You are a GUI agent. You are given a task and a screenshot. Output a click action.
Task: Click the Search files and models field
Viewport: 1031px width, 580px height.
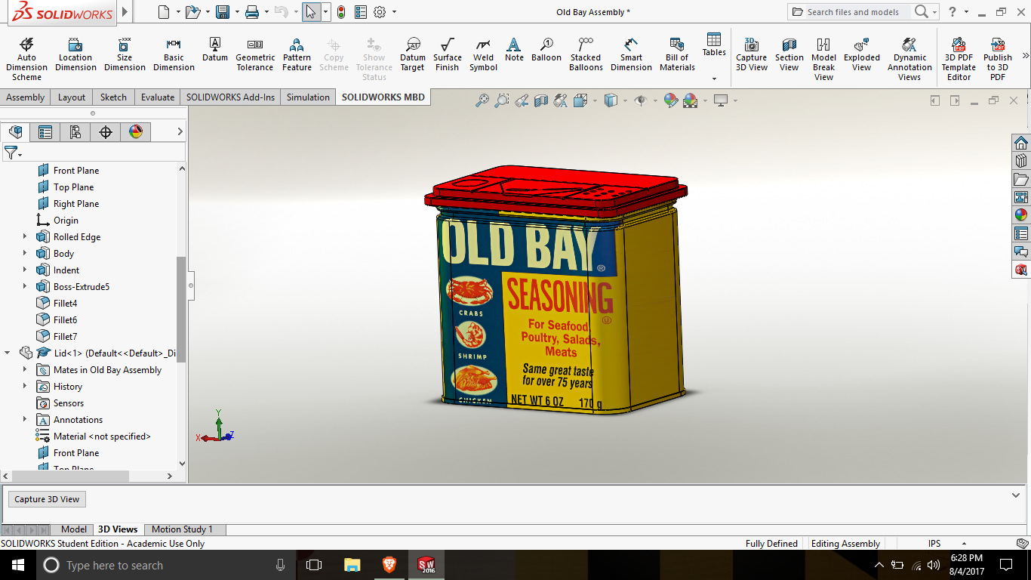pos(851,12)
